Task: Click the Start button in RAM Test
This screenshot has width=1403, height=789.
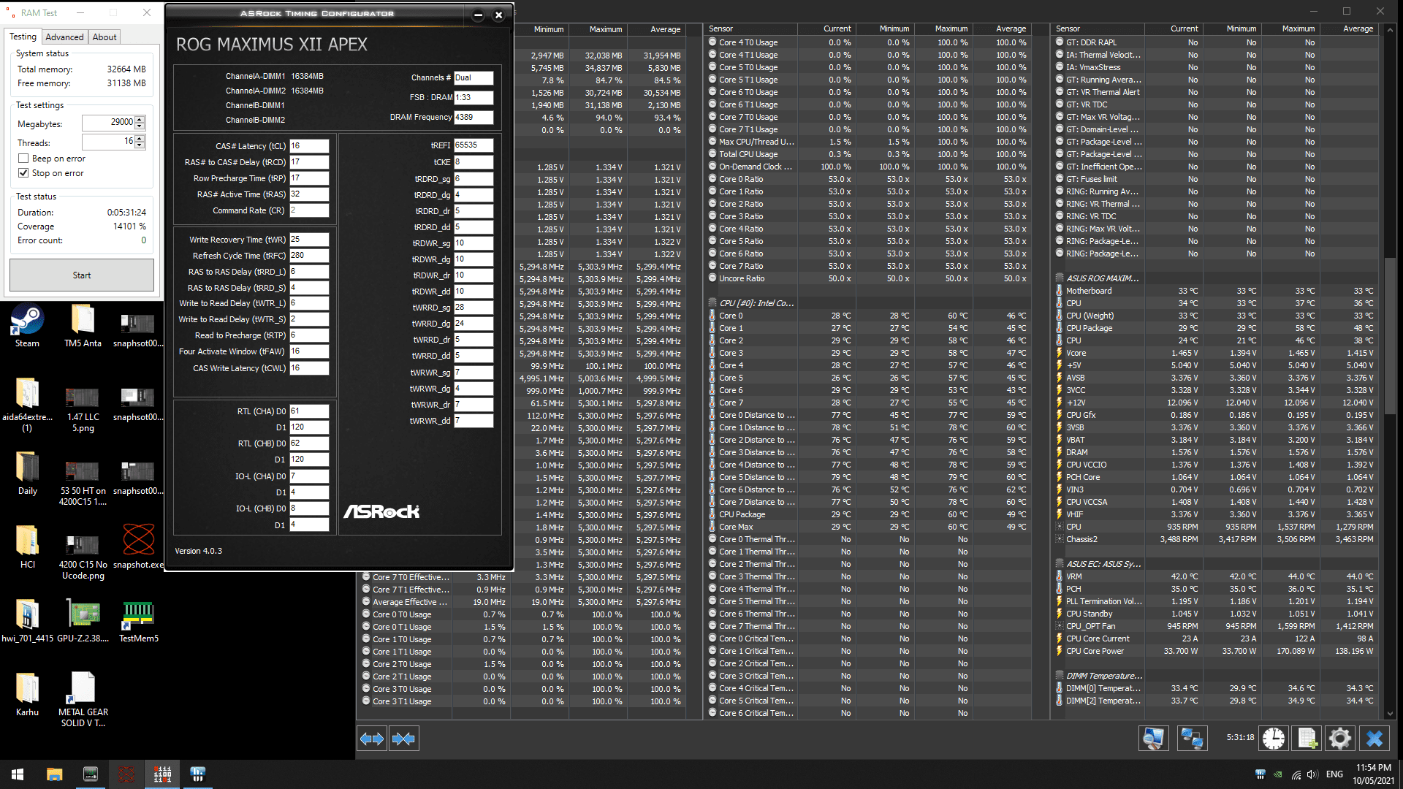Action: point(82,275)
